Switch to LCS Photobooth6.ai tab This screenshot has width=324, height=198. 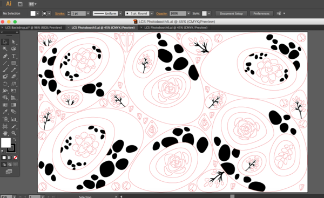point(176,28)
